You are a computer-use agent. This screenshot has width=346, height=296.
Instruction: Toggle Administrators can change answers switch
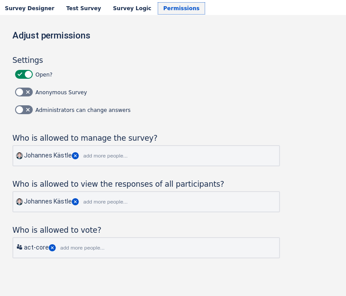(24, 110)
